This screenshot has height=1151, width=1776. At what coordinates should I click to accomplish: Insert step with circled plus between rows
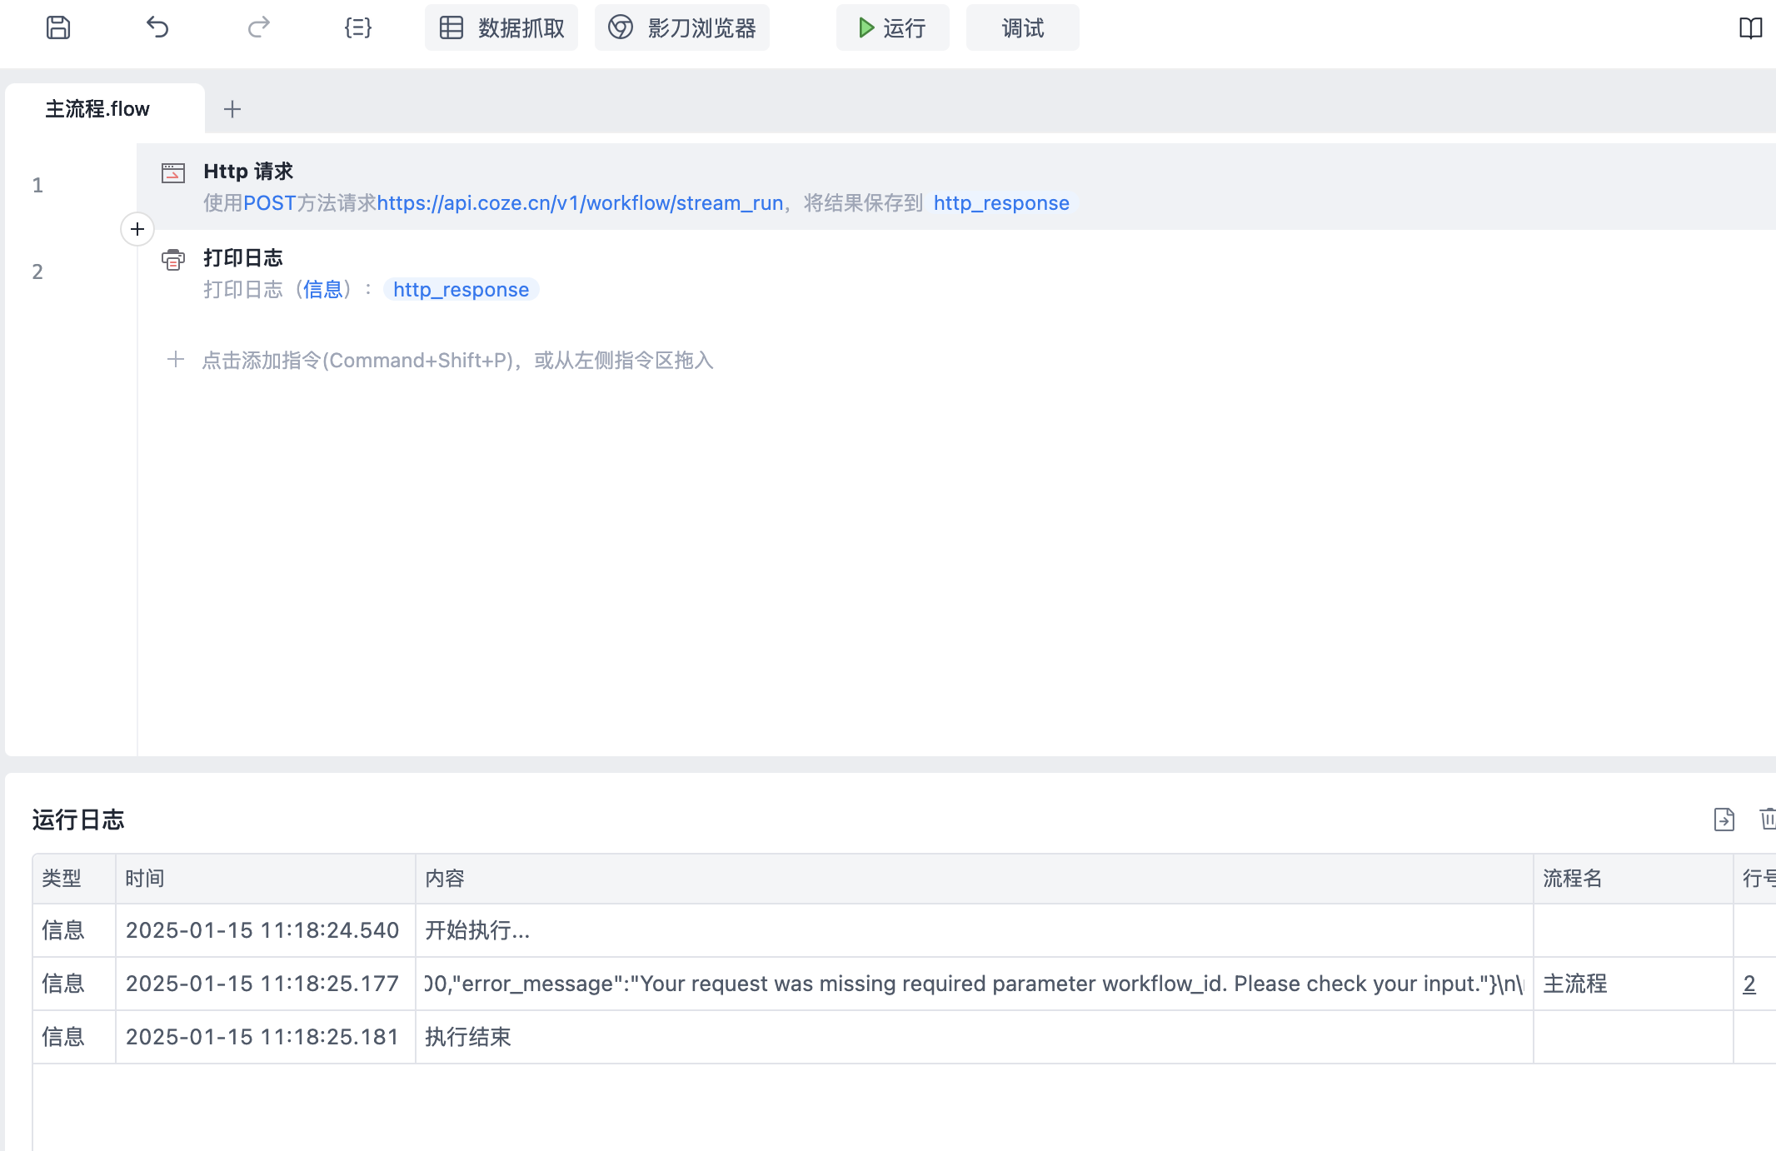pos(137,229)
